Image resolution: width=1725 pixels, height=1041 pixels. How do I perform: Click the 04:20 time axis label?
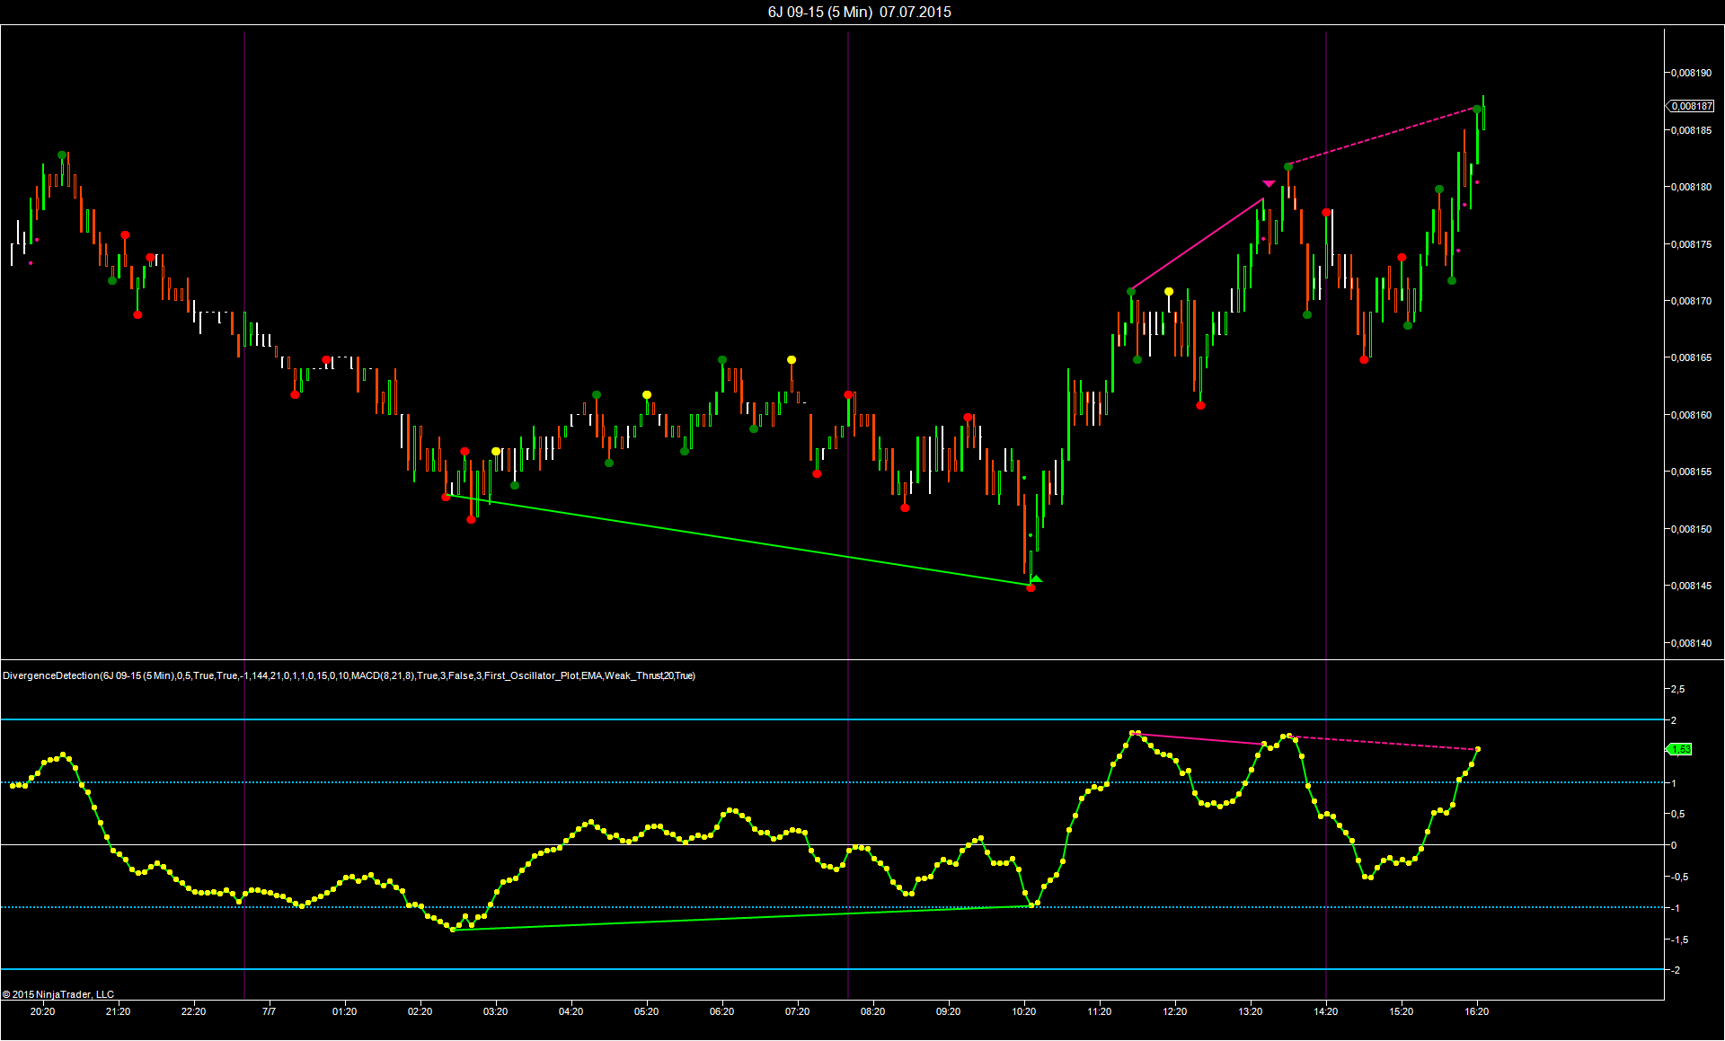pyautogui.click(x=571, y=1011)
